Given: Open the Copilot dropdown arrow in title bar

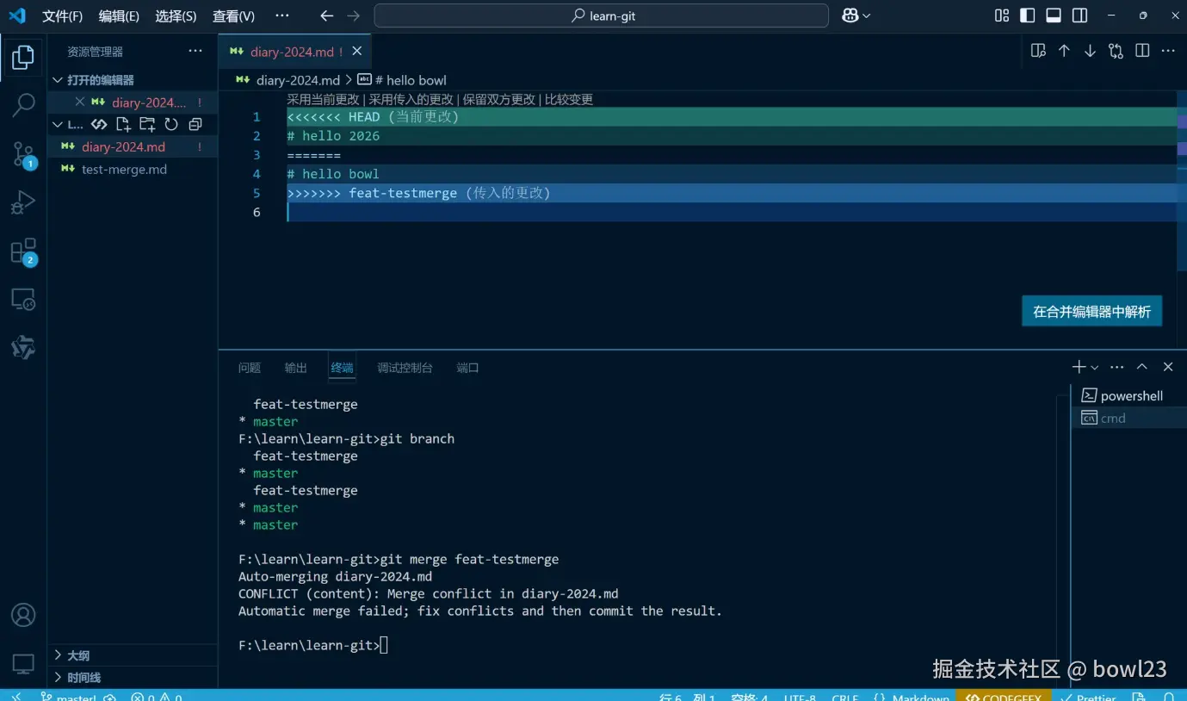Looking at the screenshot, I should click(x=867, y=16).
